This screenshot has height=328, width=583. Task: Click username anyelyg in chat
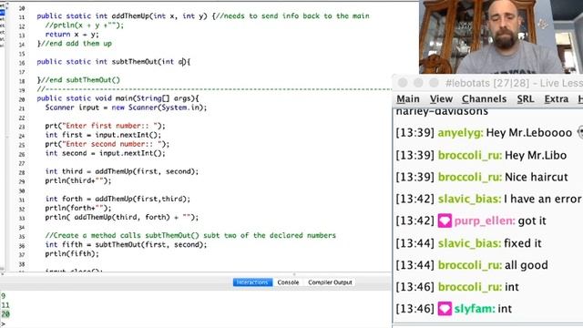(460, 133)
